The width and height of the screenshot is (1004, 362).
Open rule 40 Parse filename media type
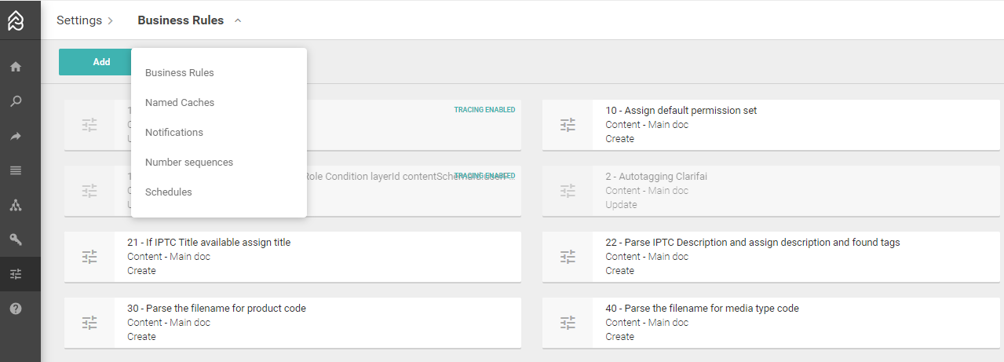coord(702,309)
